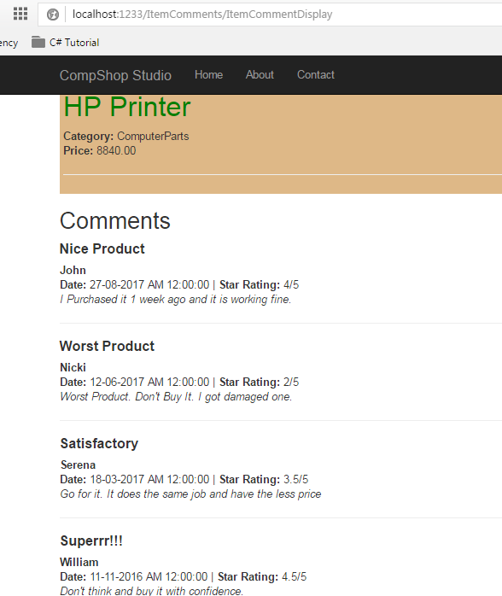Go to the Home nav item
This screenshot has width=502, height=596.
208,74
